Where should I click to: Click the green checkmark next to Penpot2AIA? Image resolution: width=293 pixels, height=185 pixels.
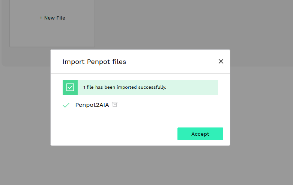pyautogui.click(x=66, y=105)
